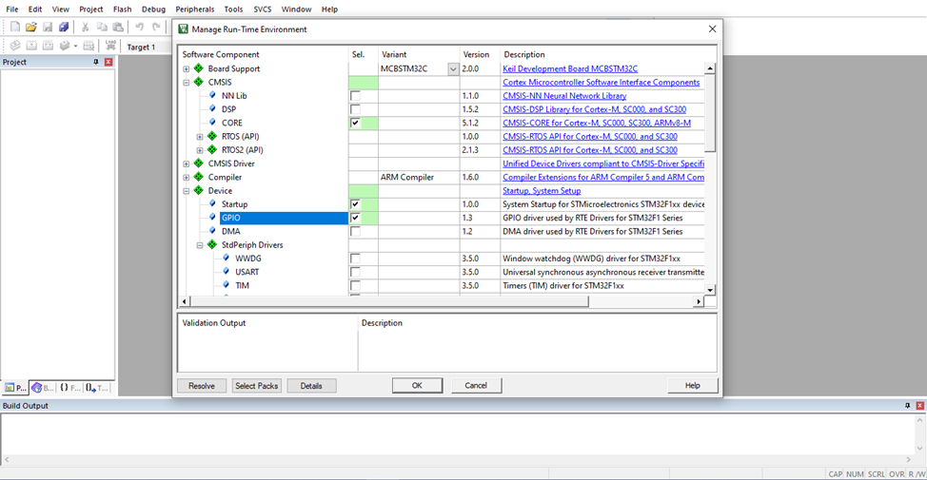
Task: Expand the RTOS (API) node
Action: 200,137
